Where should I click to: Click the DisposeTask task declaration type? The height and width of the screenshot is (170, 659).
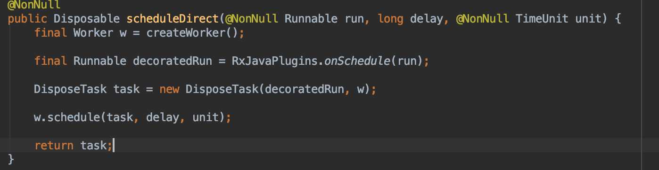click(x=70, y=89)
